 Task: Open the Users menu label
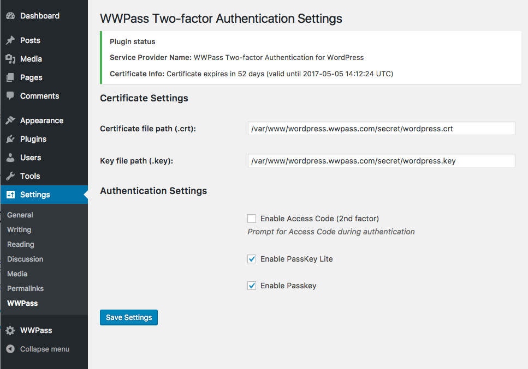click(31, 158)
